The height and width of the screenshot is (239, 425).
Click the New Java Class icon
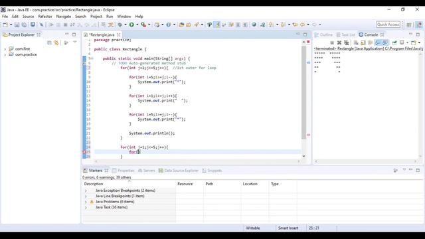(168, 25)
